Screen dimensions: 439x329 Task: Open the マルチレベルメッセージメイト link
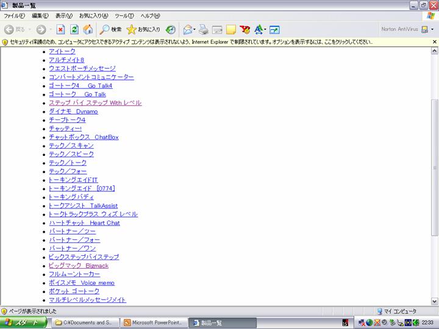pos(87,300)
